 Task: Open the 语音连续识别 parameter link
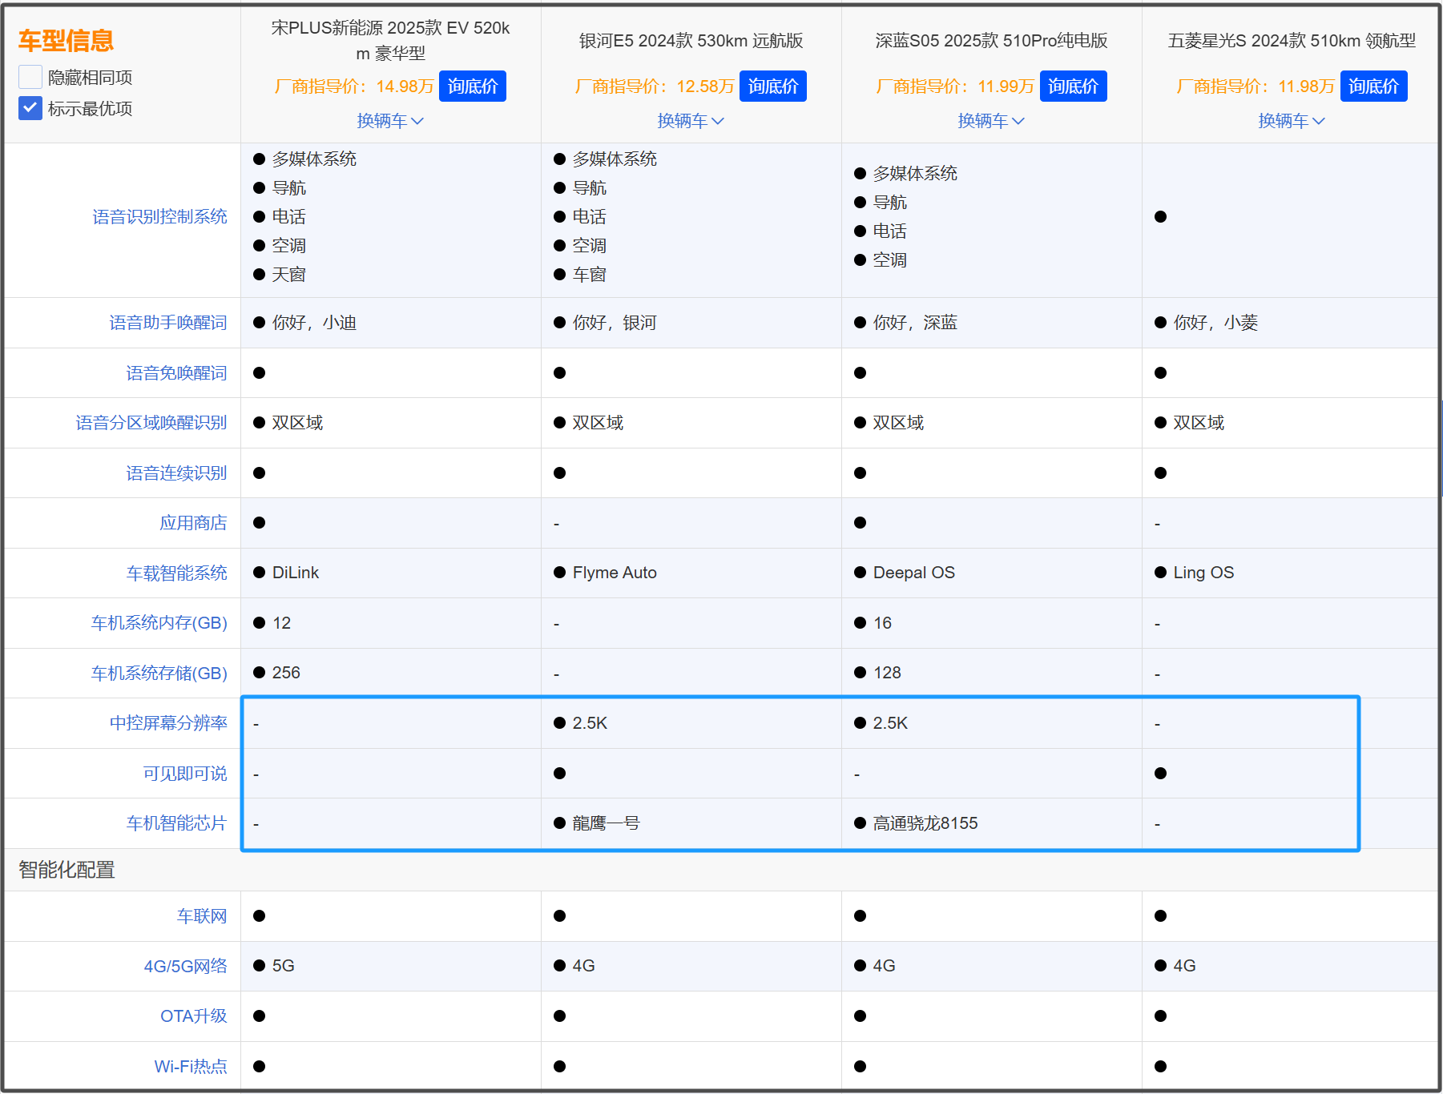176,473
